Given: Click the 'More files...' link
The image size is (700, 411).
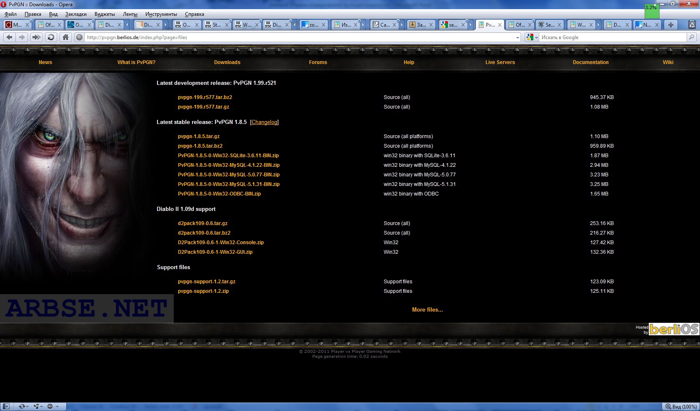Looking at the screenshot, I should click(x=427, y=310).
